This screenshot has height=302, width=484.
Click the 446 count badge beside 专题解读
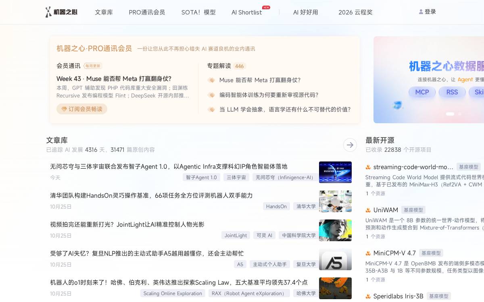pyautogui.click(x=240, y=66)
